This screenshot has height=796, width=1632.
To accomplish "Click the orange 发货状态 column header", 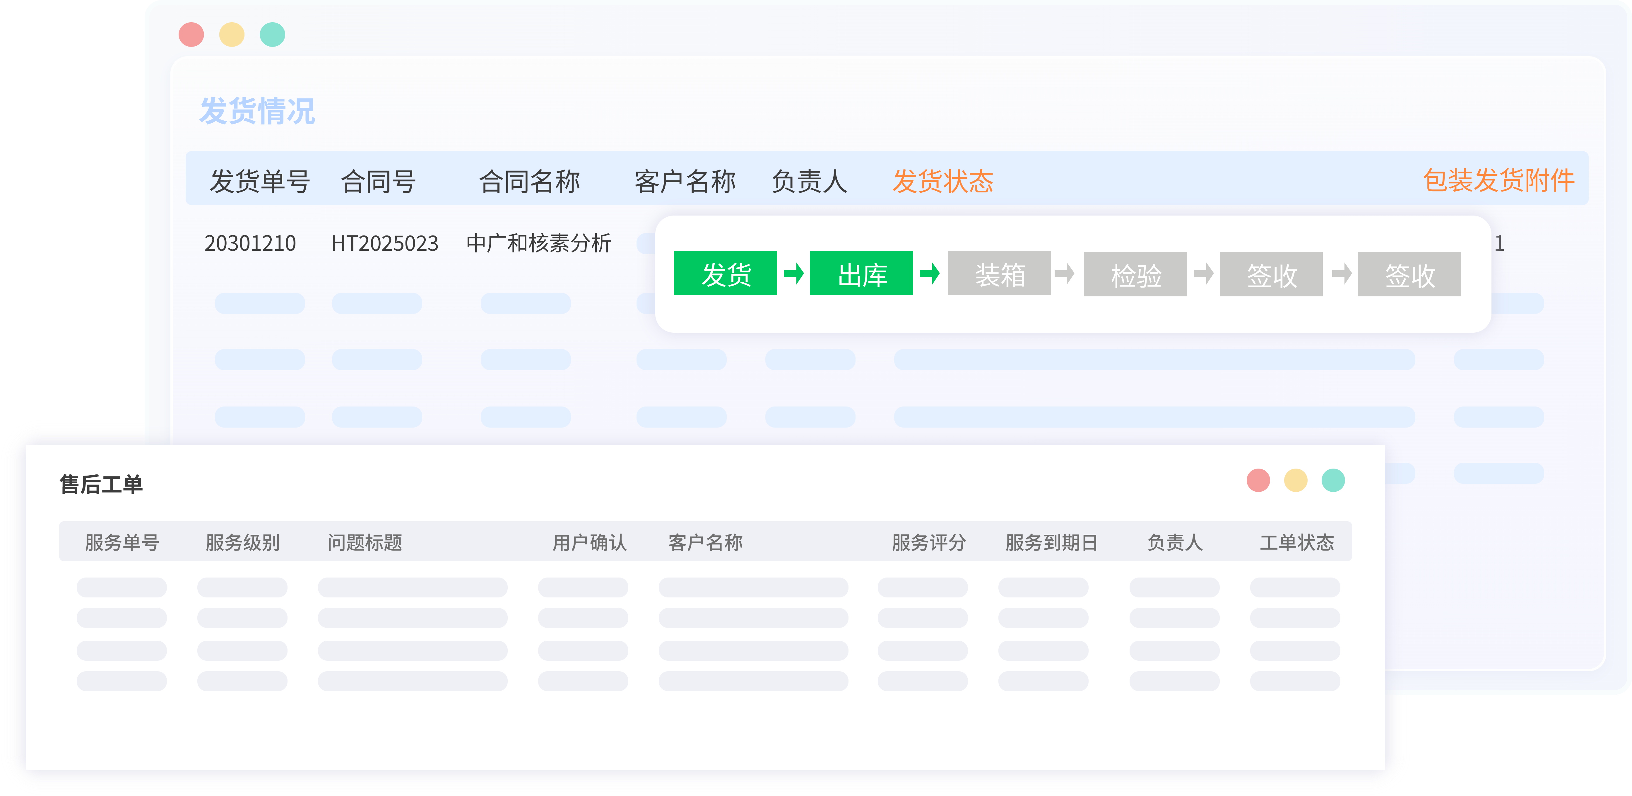I will click(x=943, y=181).
